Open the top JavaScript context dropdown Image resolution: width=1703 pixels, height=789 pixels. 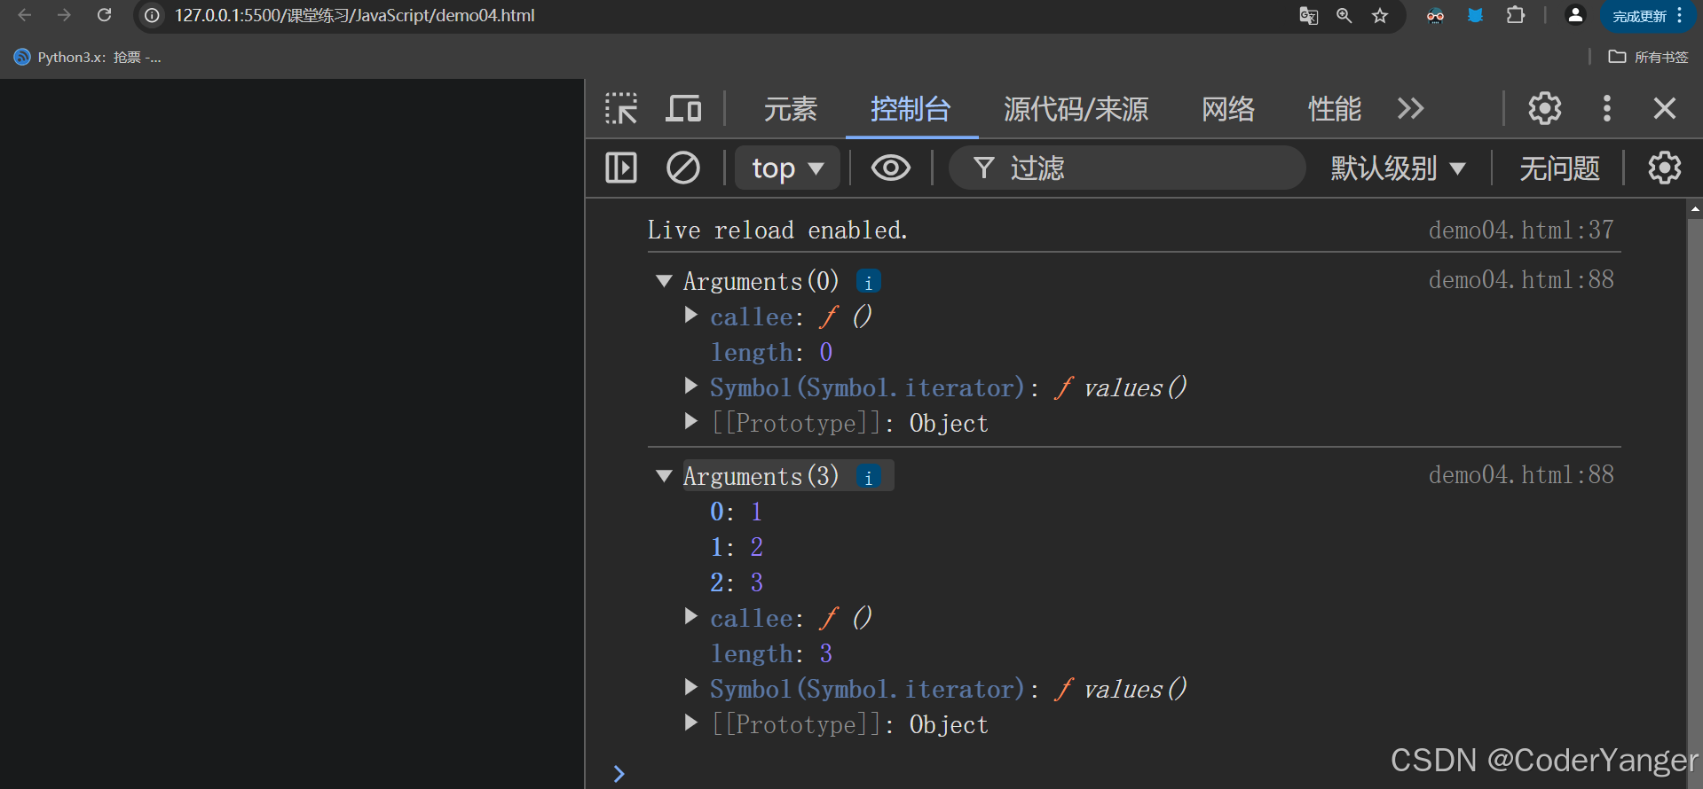click(787, 168)
